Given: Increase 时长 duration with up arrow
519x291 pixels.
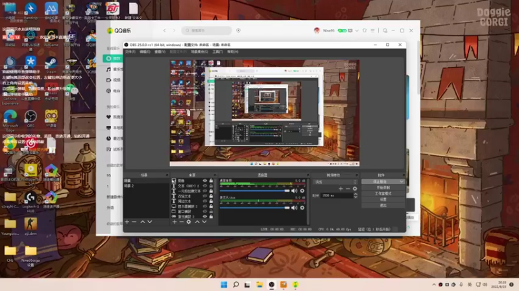Looking at the screenshot, I should tap(356, 194).
